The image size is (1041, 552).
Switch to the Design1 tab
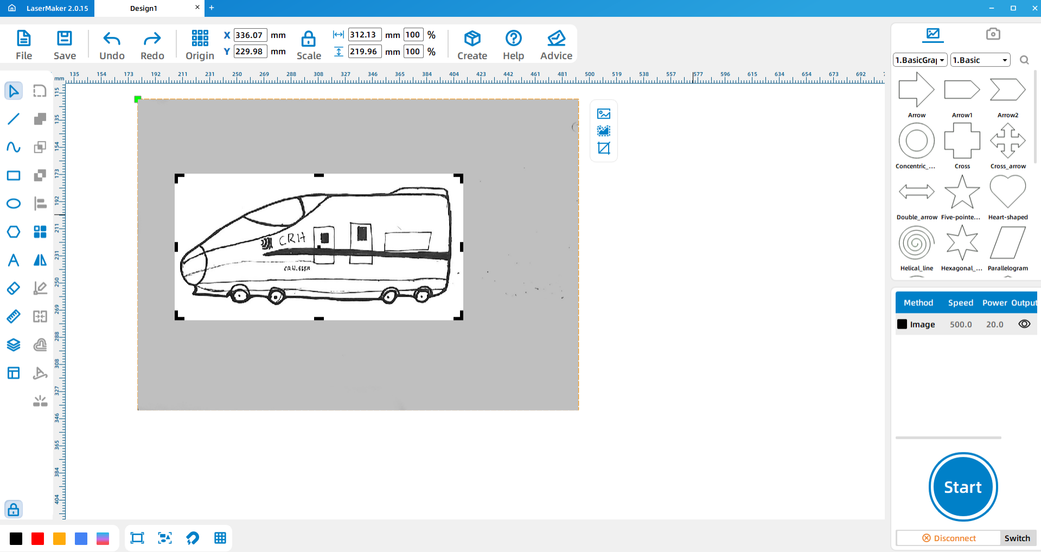144,8
